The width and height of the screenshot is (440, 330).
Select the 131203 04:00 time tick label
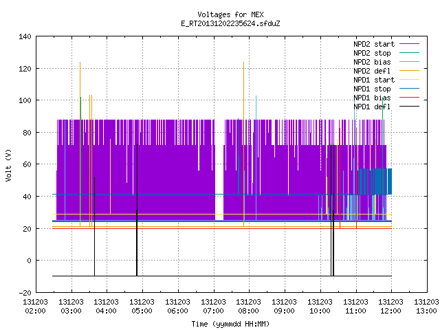(107, 306)
